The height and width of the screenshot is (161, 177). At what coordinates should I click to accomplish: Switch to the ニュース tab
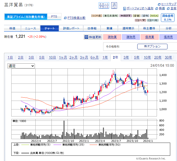[x=30, y=28]
